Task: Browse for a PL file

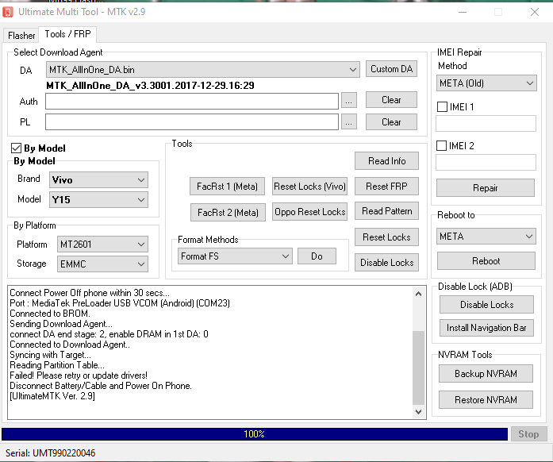Action: (348, 122)
